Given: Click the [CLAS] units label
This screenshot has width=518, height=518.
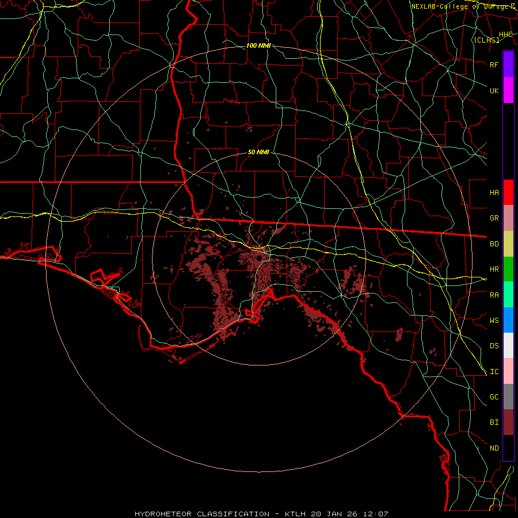Looking at the screenshot, I should 486,40.
